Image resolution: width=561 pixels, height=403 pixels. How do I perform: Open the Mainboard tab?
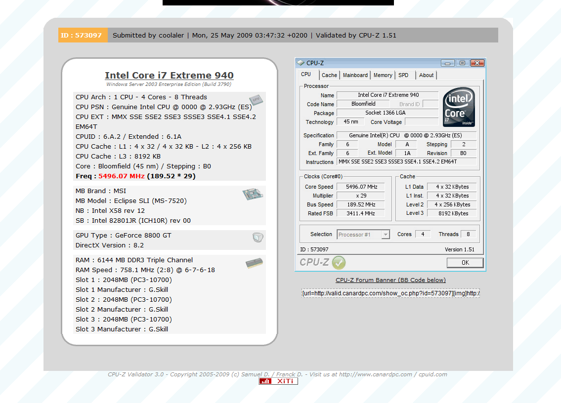tap(355, 75)
